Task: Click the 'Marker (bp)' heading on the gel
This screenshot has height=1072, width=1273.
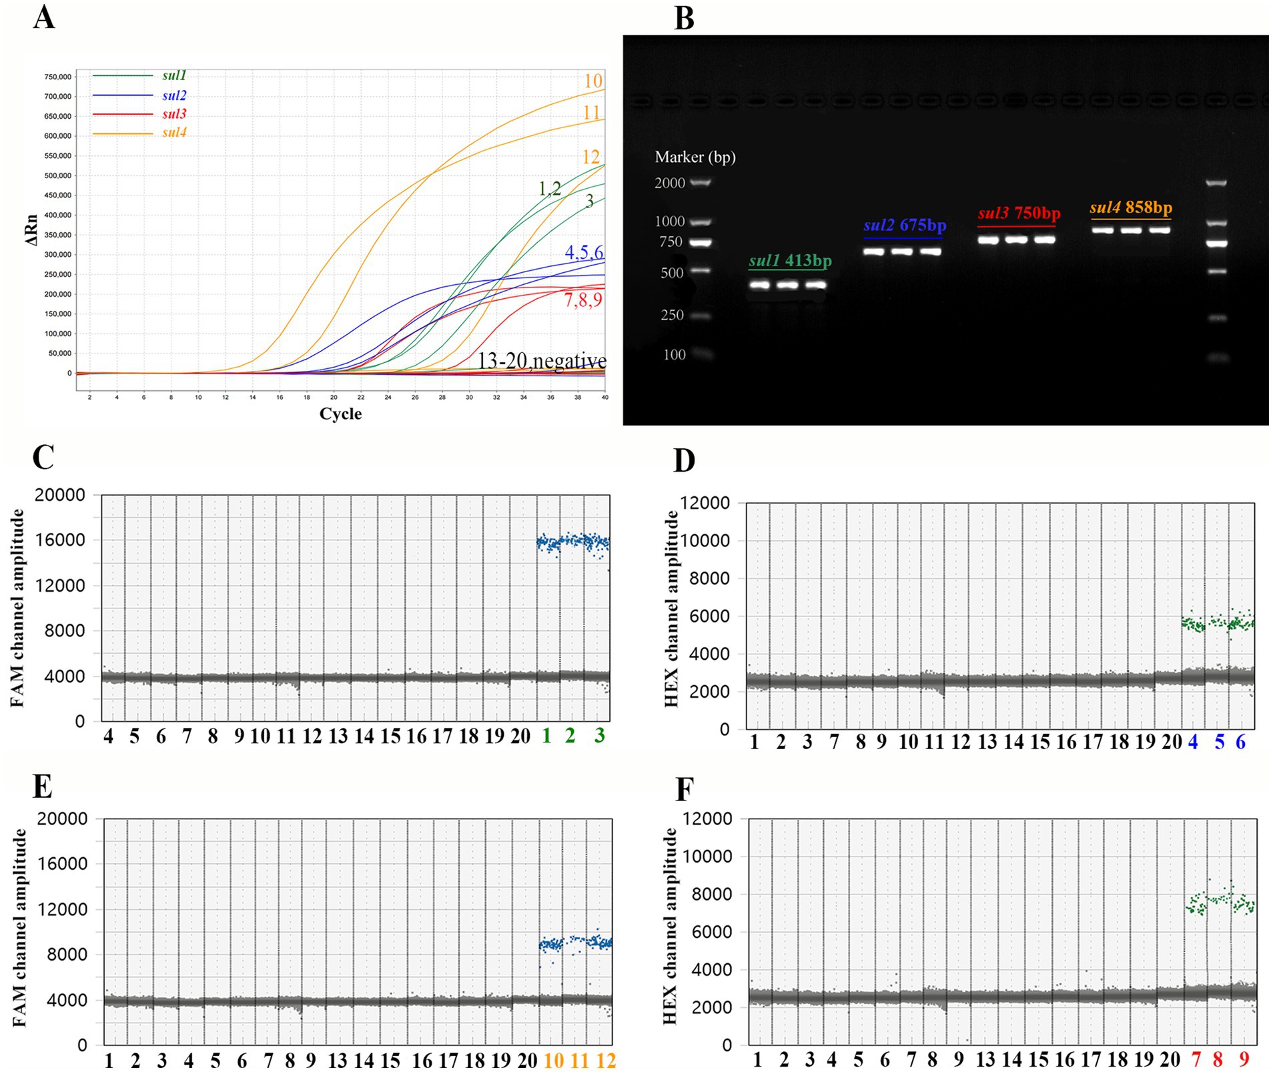Action: point(695,157)
